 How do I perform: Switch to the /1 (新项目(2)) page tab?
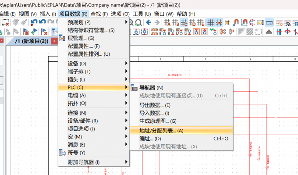point(32,41)
